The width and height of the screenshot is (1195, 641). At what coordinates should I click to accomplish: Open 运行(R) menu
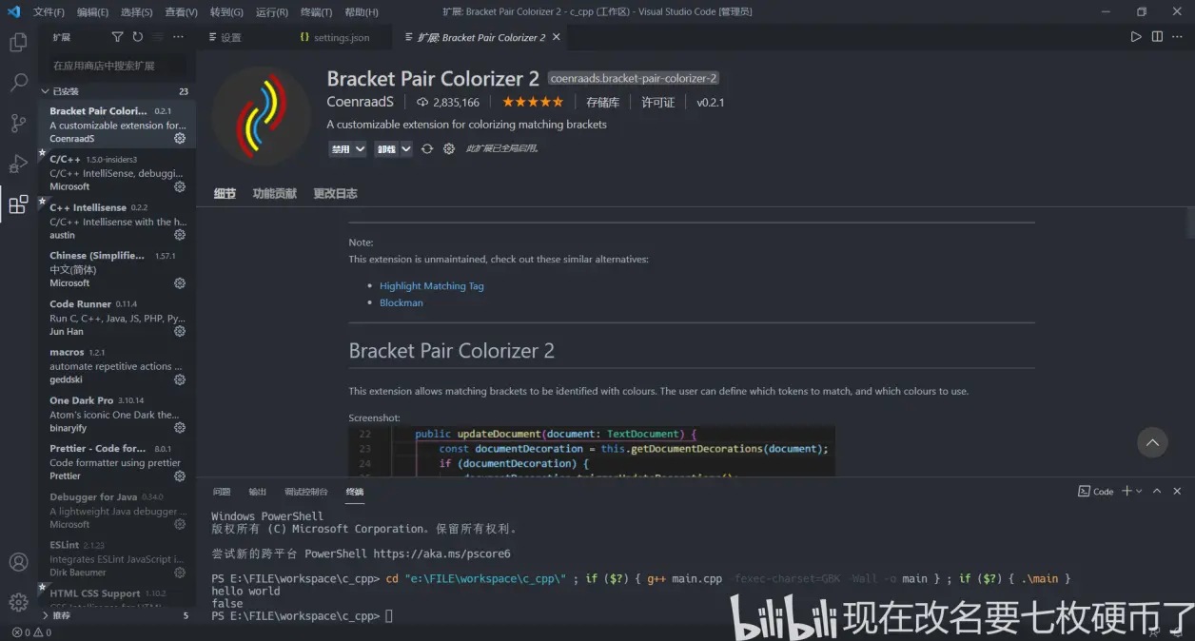(x=272, y=12)
